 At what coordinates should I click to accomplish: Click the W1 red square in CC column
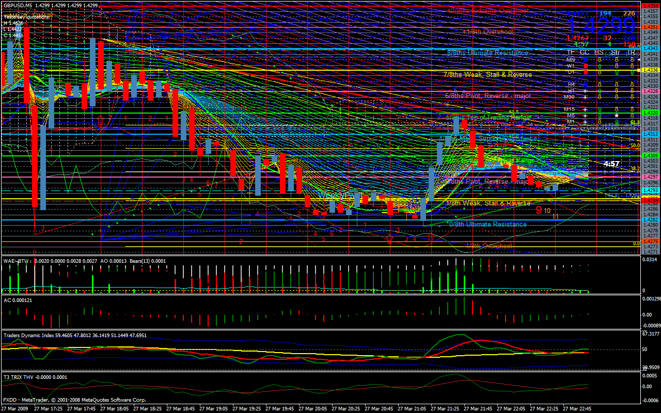(x=586, y=66)
